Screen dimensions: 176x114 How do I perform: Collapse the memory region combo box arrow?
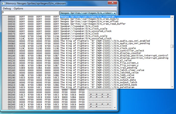click(x=115, y=13)
